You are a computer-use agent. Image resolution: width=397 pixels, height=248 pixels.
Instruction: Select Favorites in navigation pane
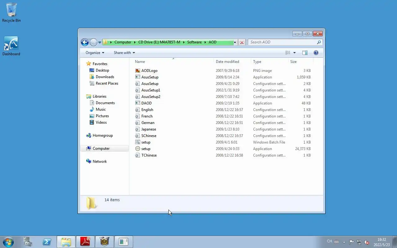100,64
